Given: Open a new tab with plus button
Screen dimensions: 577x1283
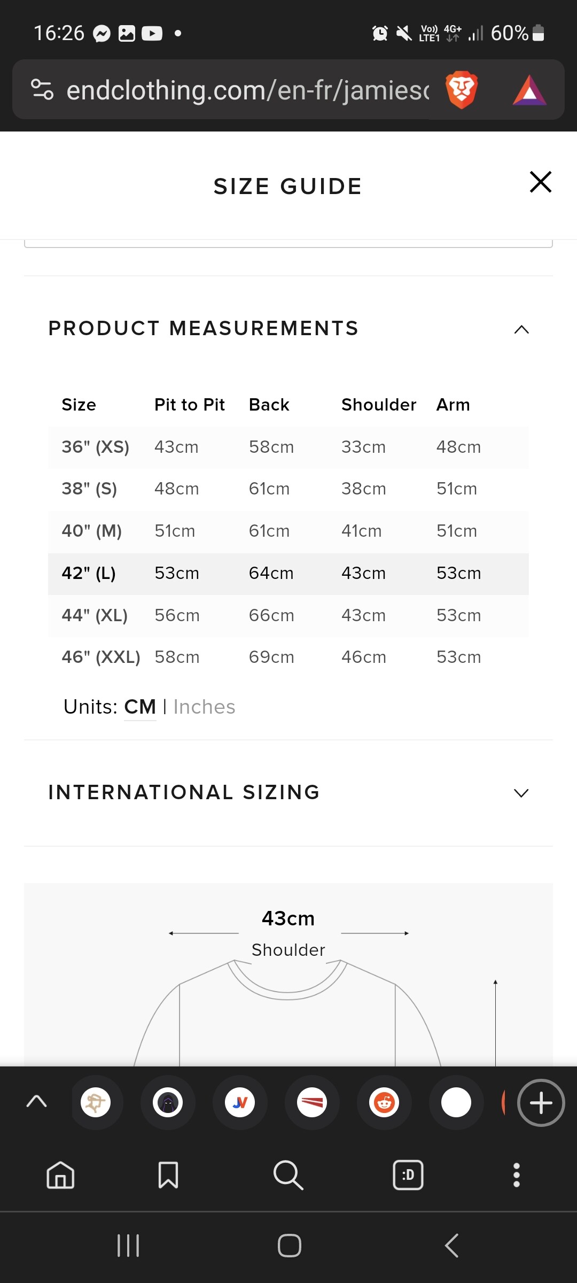Looking at the screenshot, I should 541,1102.
